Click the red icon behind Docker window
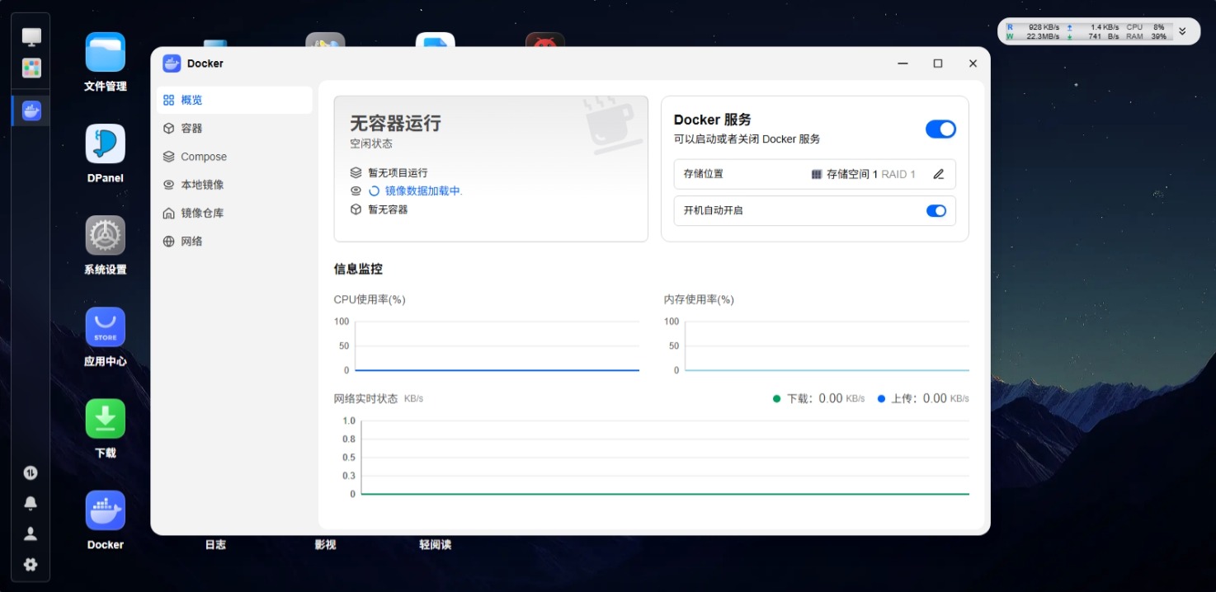Image resolution: width=1216 pixels, height=592 pixels. click(x=545, y=40)
